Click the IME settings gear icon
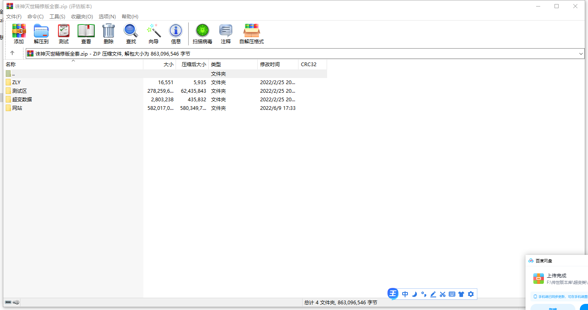The image size is (588, 310). [x=471, y=294]
